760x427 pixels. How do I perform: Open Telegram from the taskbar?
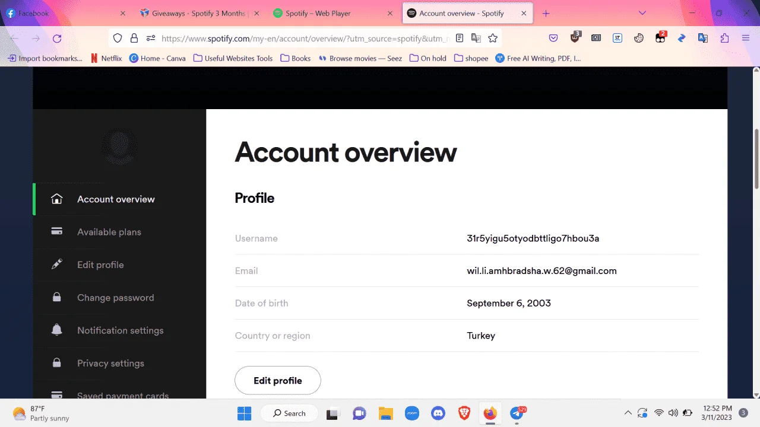pyautogui.click(x=517, y=413)
